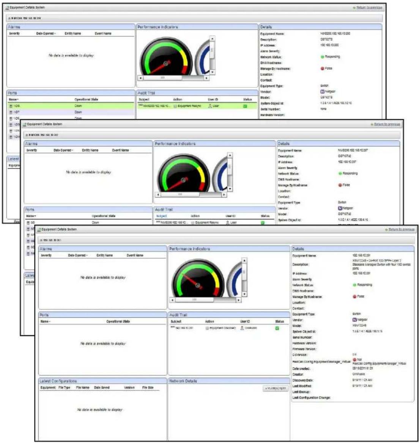Click Severity column header in front window Alarms
Screen dimensions: 419x443
point(46,255)
